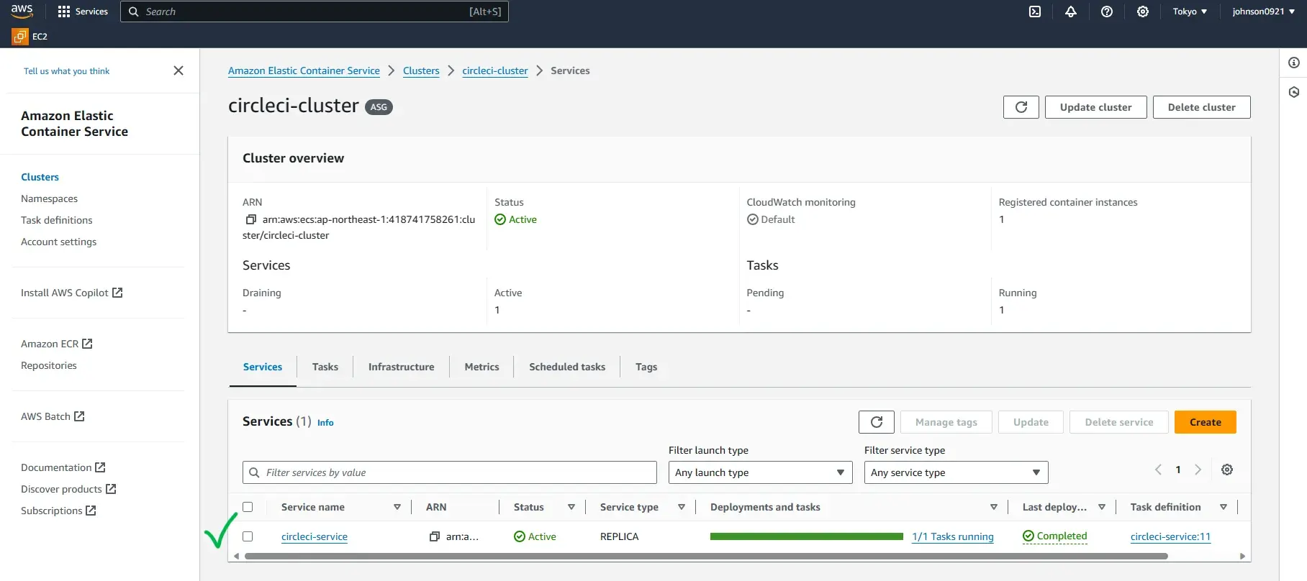The height and width of the screenshot is (581, 1307).
Task: Open Amazon Elastic Container Service breadcrumb
Action: pyautogui.click(x=304, y=70)
